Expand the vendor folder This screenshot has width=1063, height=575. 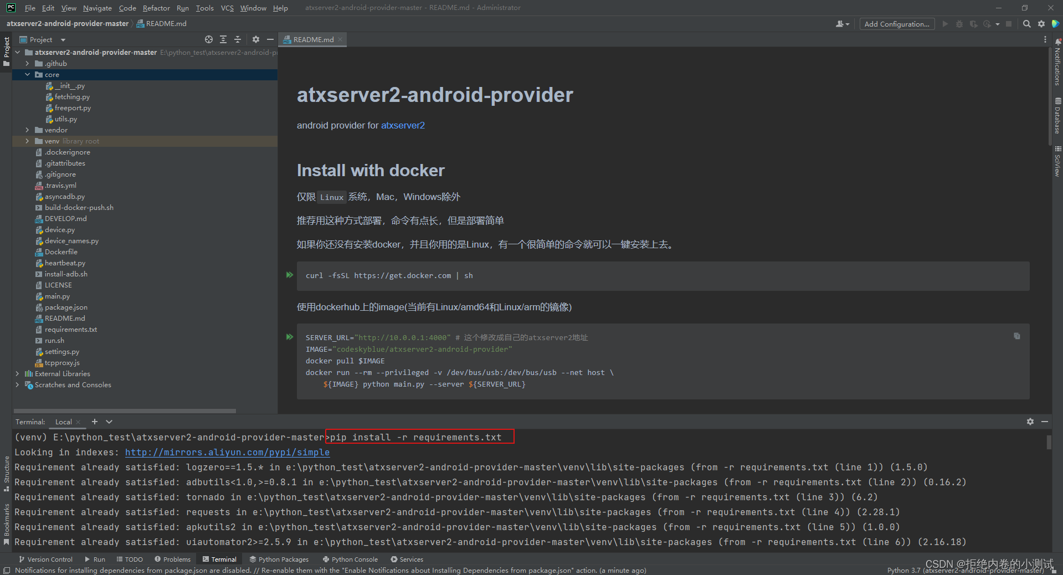(27, 130)
